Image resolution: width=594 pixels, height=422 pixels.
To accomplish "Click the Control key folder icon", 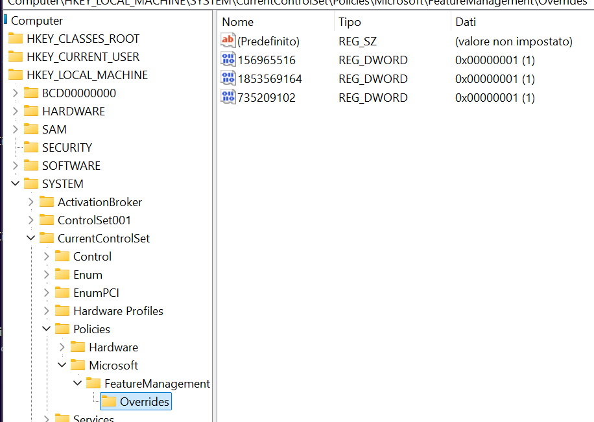I will (62, 257).
